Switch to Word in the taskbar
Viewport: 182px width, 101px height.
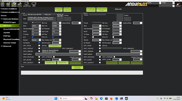[x=116, y=98]
